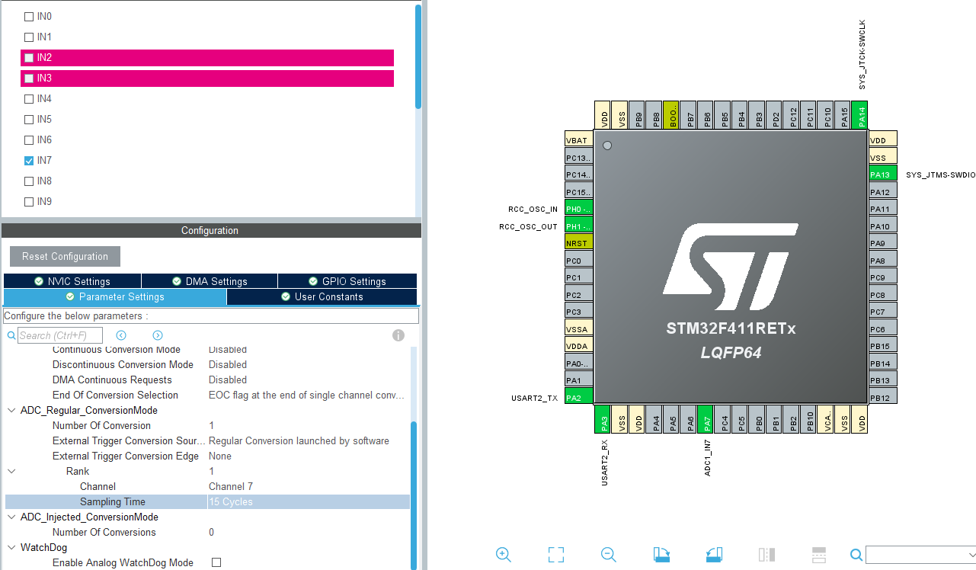
Task: Enable the IN0 channel checkbox
Action: [29, 16]
